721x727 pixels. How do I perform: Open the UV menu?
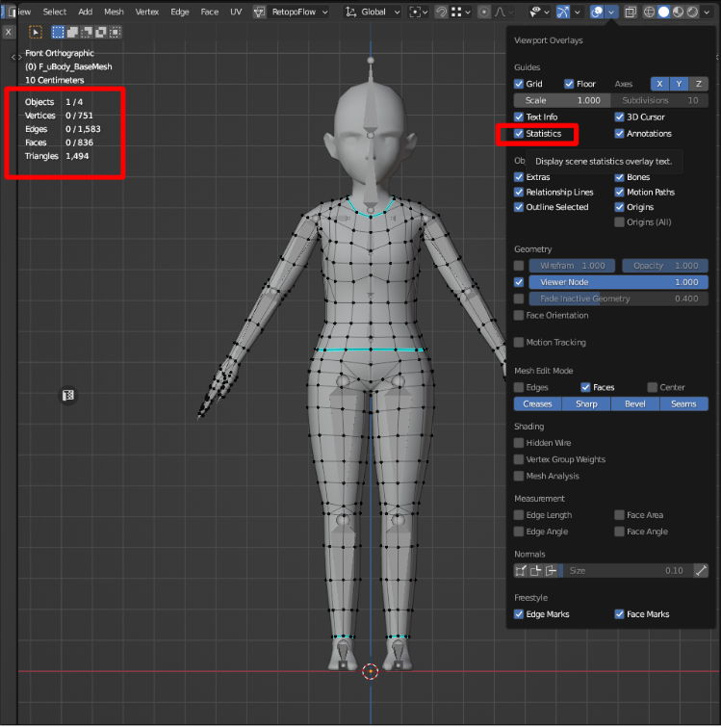[x=236, y=12]
